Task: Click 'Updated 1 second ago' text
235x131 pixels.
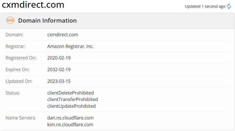Action: pyautogui.click(x=205, y=6)
